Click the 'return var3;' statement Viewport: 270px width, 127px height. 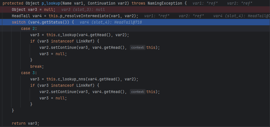[25, 123]
